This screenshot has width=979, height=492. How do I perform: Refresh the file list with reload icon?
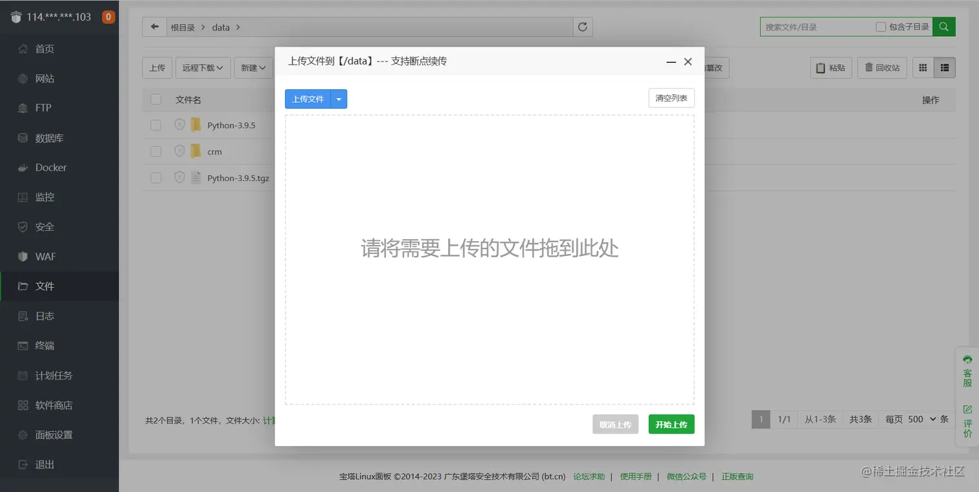point(583,27)
